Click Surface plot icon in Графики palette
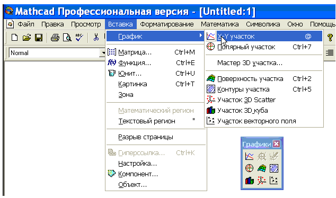 coord(262,168)
